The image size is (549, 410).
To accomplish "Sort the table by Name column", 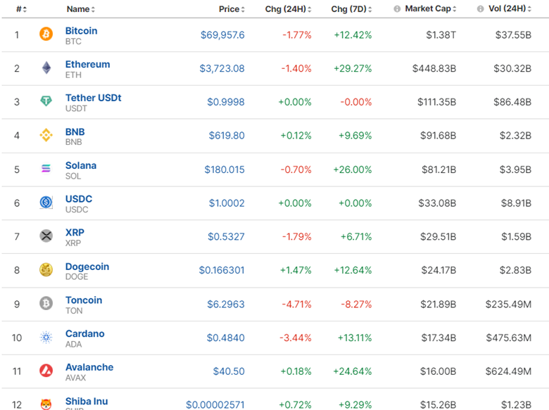I will (x=80, y=9).
